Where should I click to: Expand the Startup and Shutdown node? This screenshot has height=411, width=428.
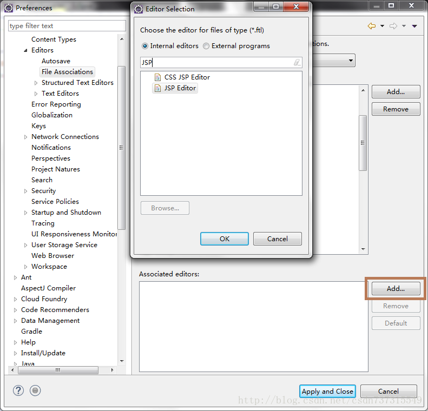click(25, 213)
